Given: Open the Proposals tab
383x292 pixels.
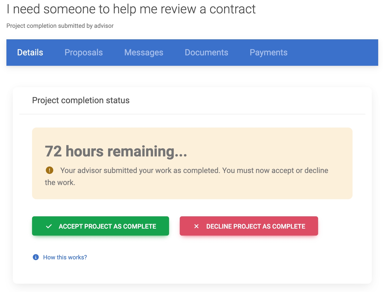Looking at the screenshot, I should coord(84,52).
